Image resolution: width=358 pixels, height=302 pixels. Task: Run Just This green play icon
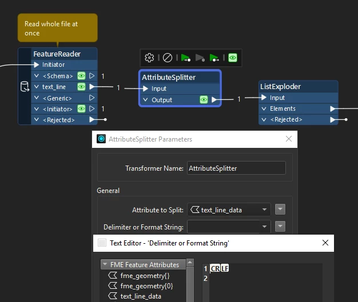click(x=214, y=58)
